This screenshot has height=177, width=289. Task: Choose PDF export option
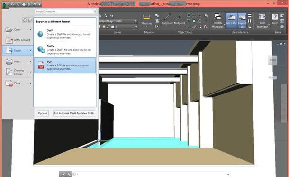pyautogui.click(x=65, y=65)
